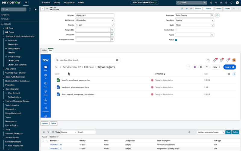Open task TASK0021120 link
This screenshot has width=241, height=151.
click(56, 145)
